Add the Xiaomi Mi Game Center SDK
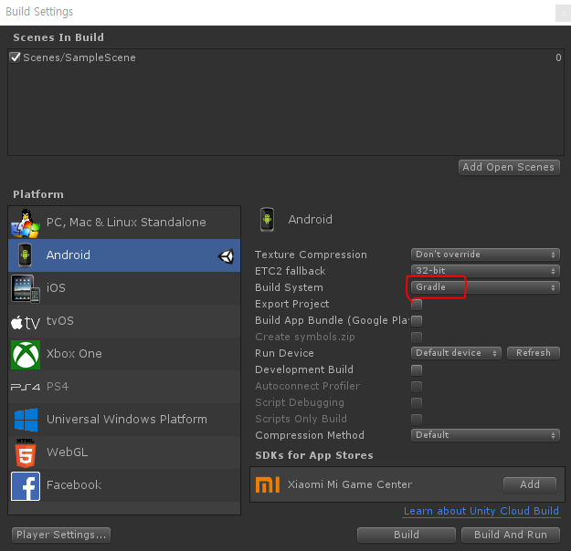Screen dimensions: 571x551 point(530,484)
